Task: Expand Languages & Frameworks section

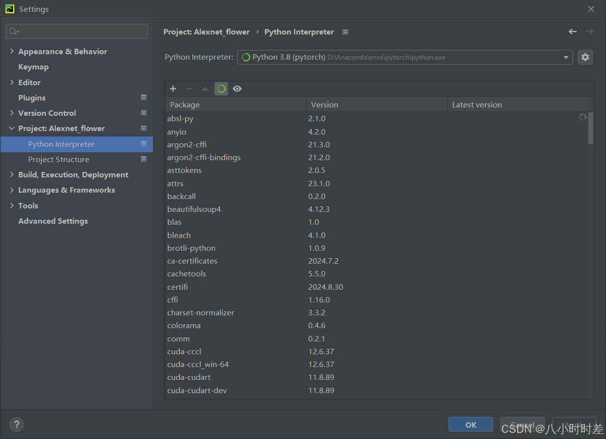Action: [12, 190]
